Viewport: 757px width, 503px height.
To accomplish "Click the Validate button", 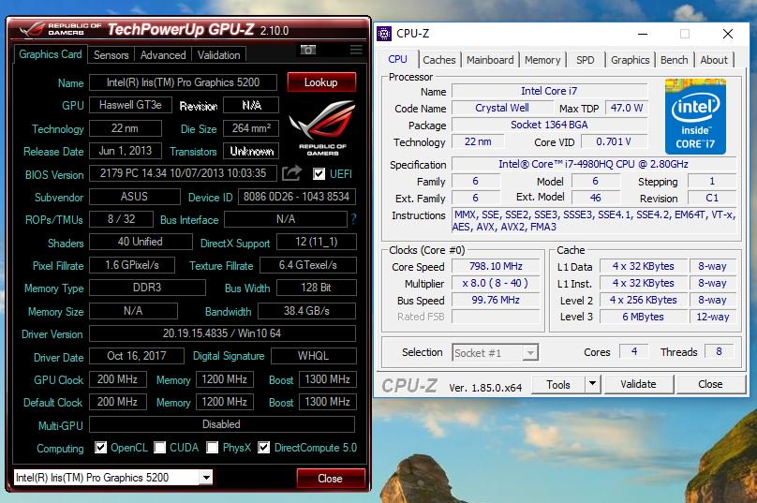I will pyautogui.click(x=638, y=384).
